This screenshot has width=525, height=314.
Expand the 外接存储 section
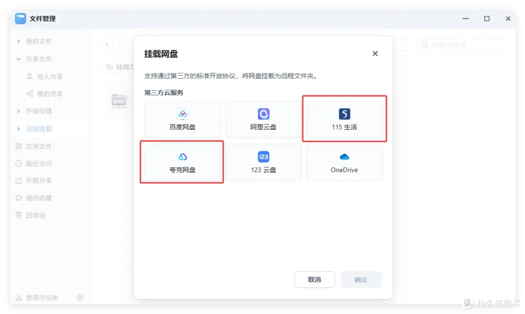19,111
